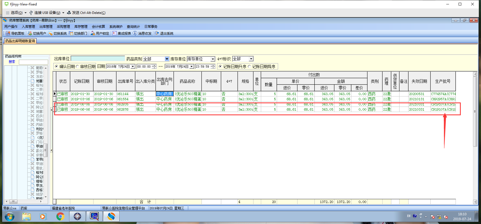Click the drug tree horizontal scrollbar thumb
The width and height of the screenshot is (481, 224).
click(13, 202)
